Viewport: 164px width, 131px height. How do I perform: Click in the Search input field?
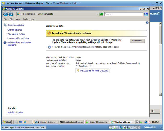point(124,14)
